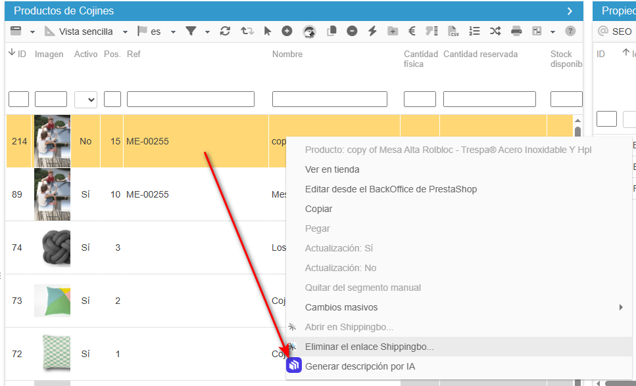636x386 pixels.
Task: Click the add product plus icon
Action: 287,31
